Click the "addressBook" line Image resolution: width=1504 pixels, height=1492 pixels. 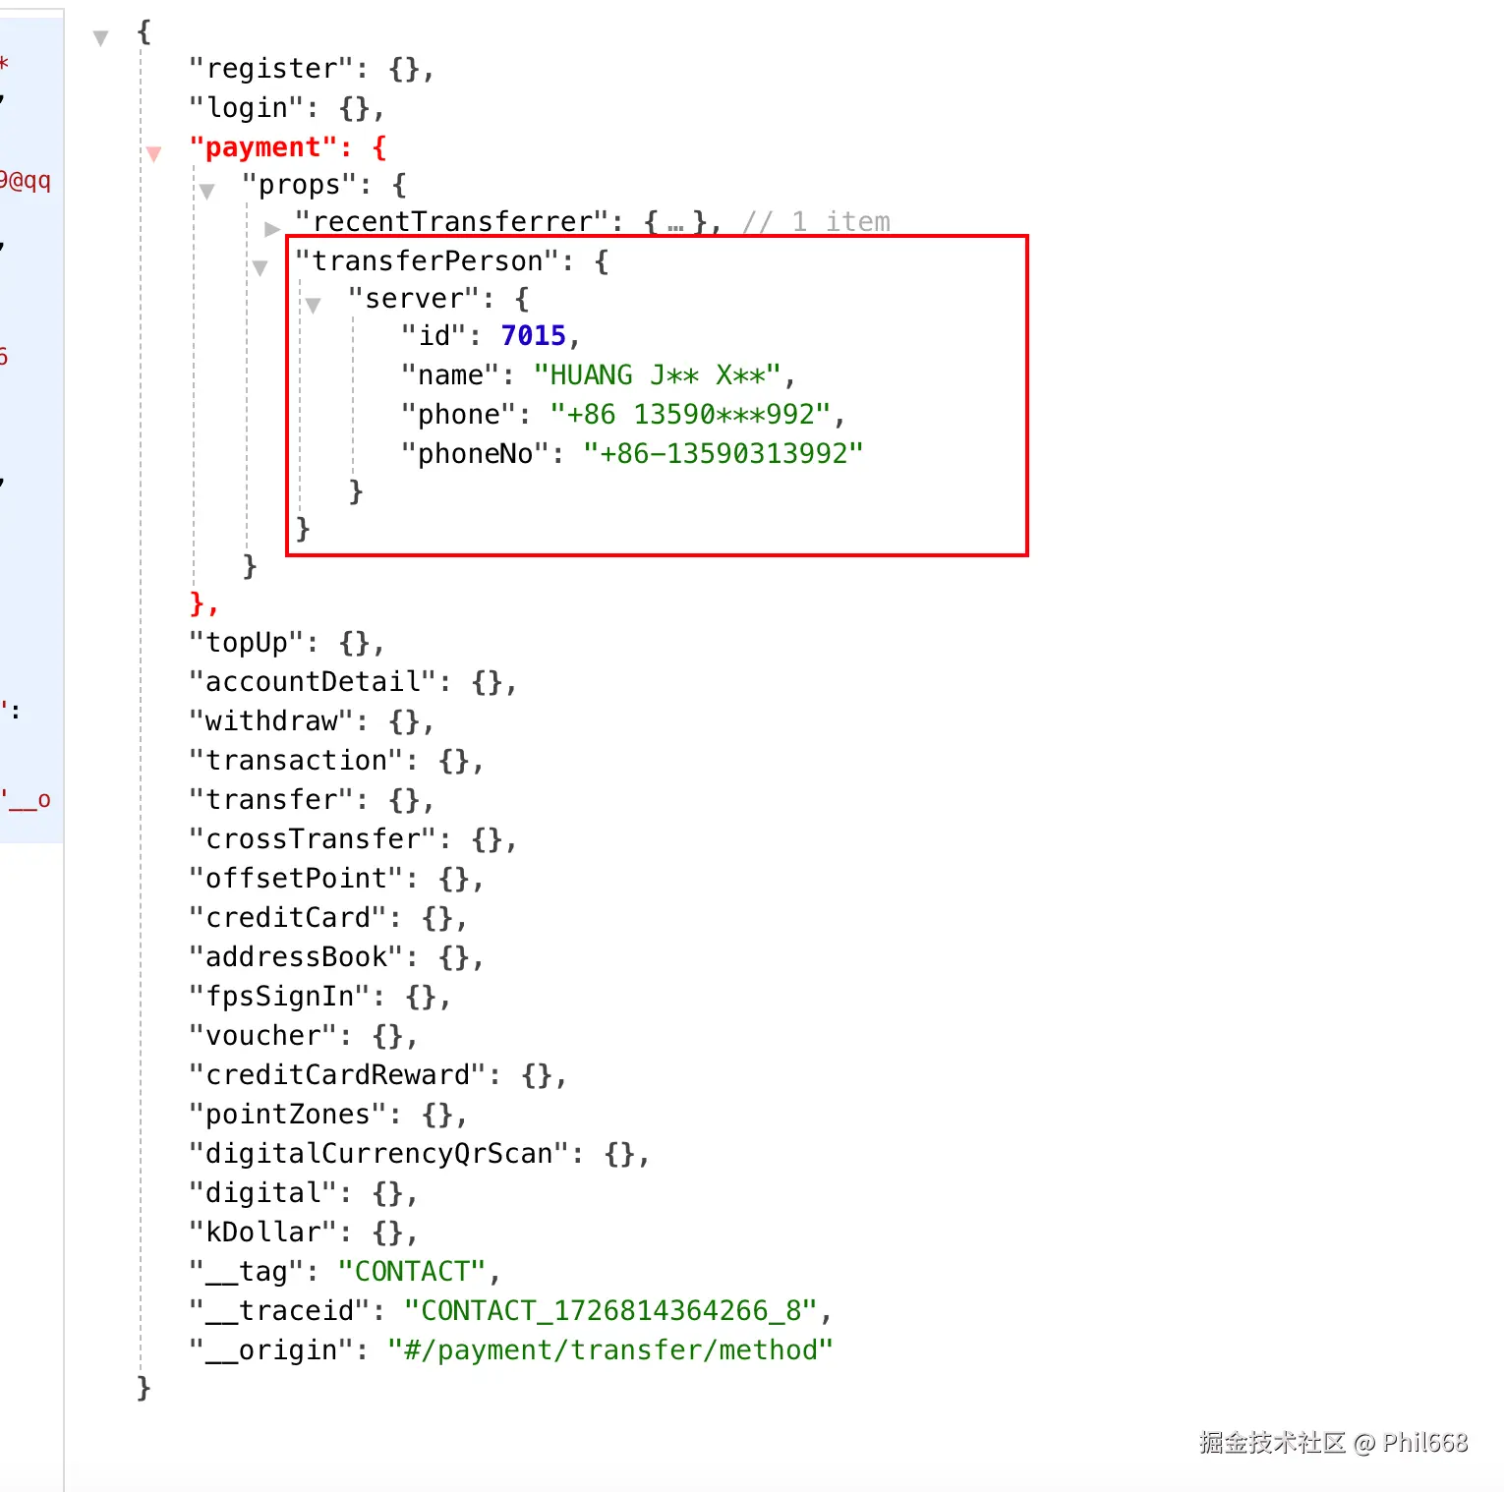click(x=336, y=957)
